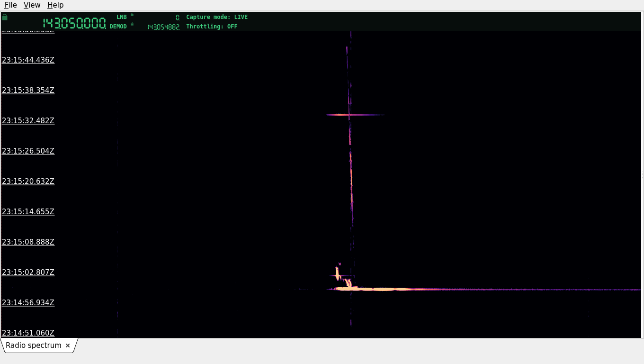Toggle the DEMOD lock icon

(x=132, y=24)
